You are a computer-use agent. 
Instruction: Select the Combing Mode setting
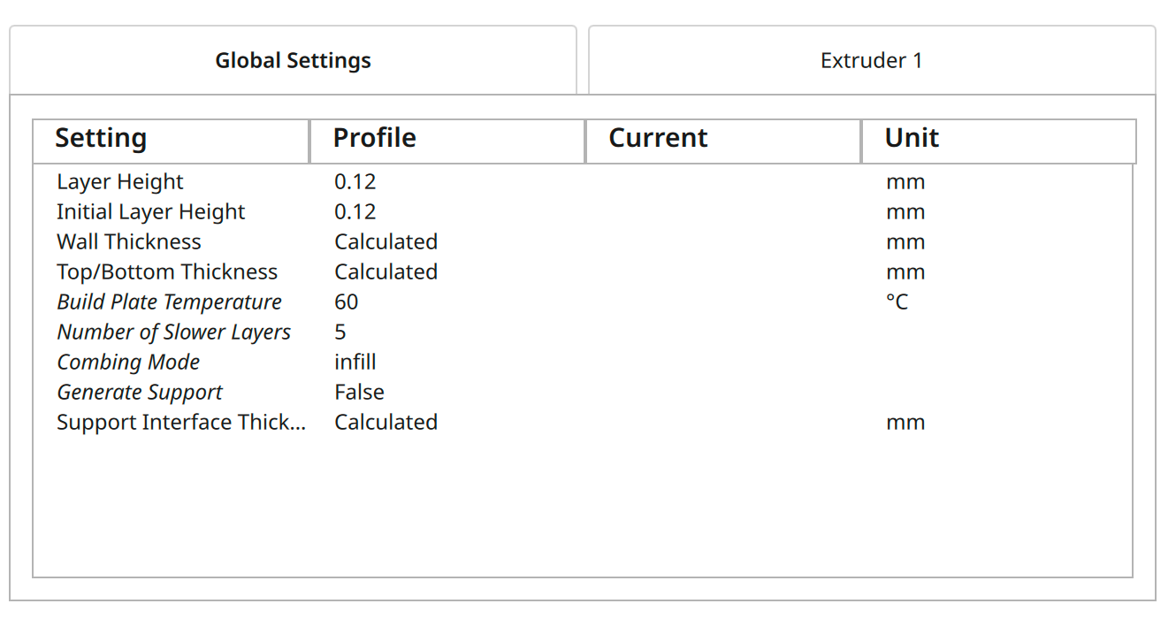pyautogui.click(x=128, y=363)
